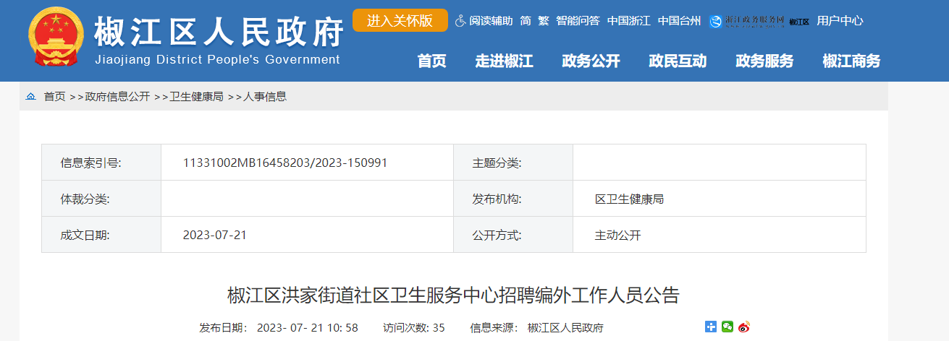Image resolution: width=949 pixels, height=341 pixels.
Task: Switch to traditional Chinese 繁
Action: (x=544, y=21)
